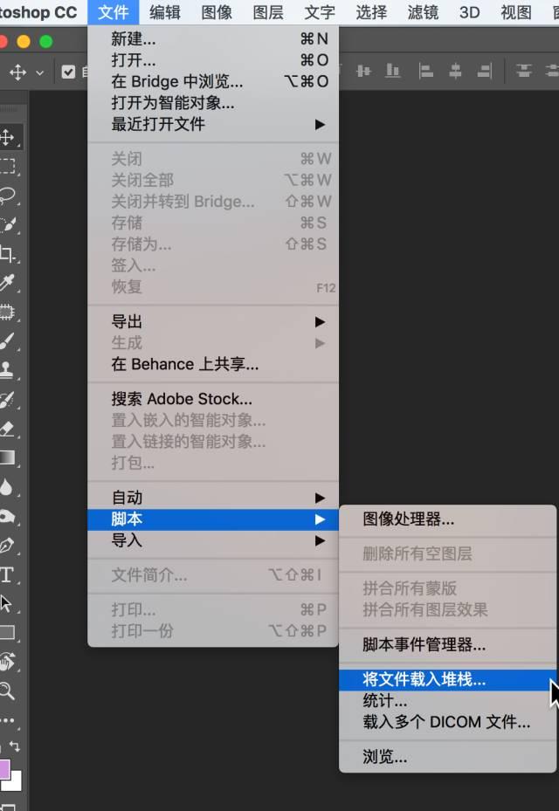The width and height of the screenshot is (559, 811).
Task: Expand the 自动 submenu
Action: point(213,498)
